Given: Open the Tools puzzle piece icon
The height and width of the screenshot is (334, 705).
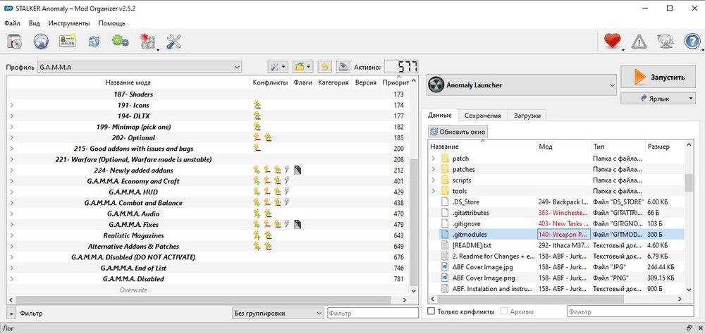Looking at the screenshot, I should (147, 42).
